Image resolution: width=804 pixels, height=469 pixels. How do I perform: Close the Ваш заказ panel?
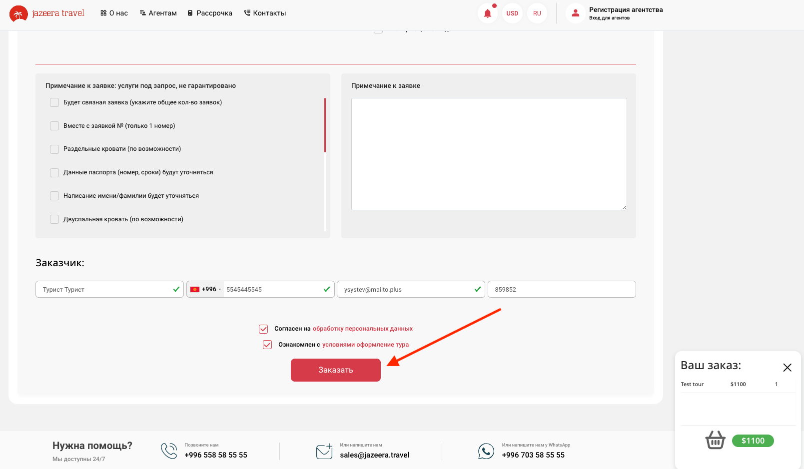coord(787,368)
